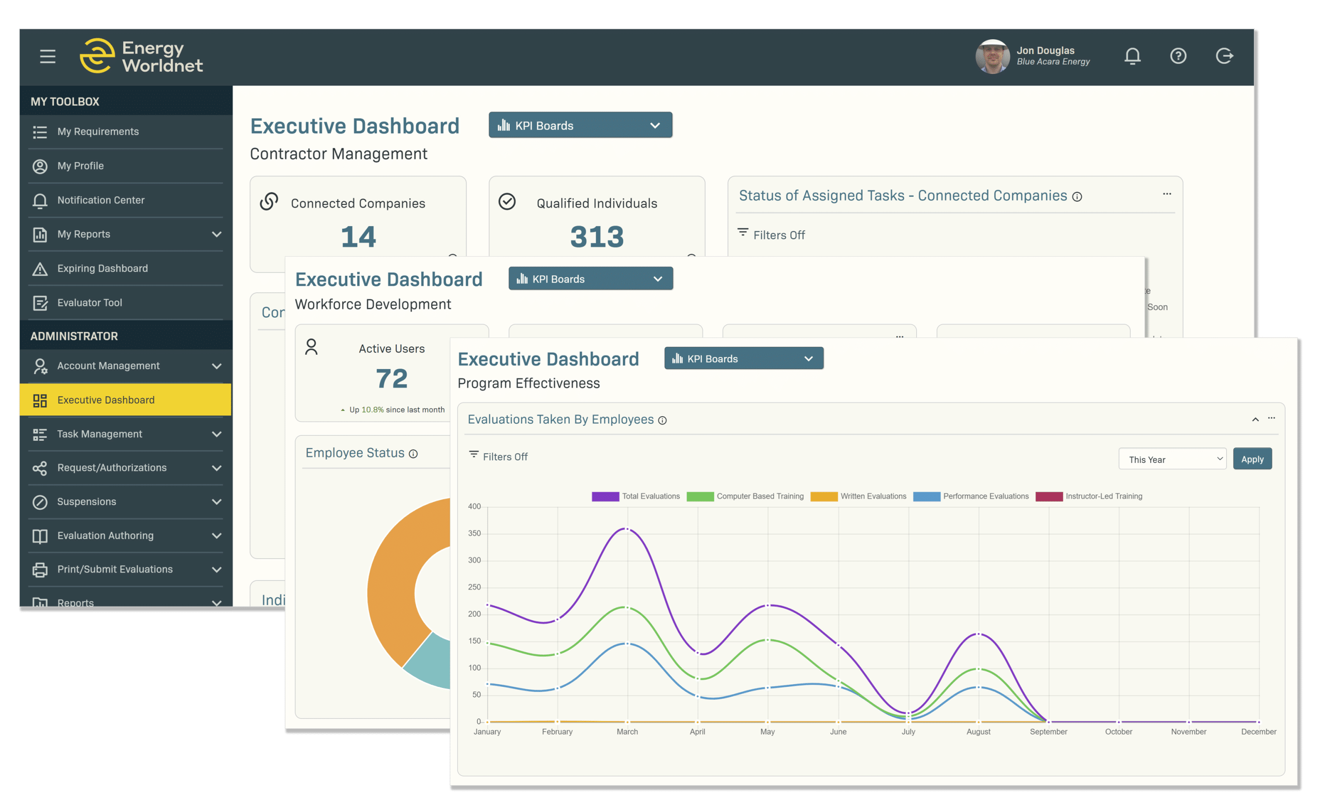Open the kebab menu on Status of Assigned Tasks

[x=1167, y=194]
